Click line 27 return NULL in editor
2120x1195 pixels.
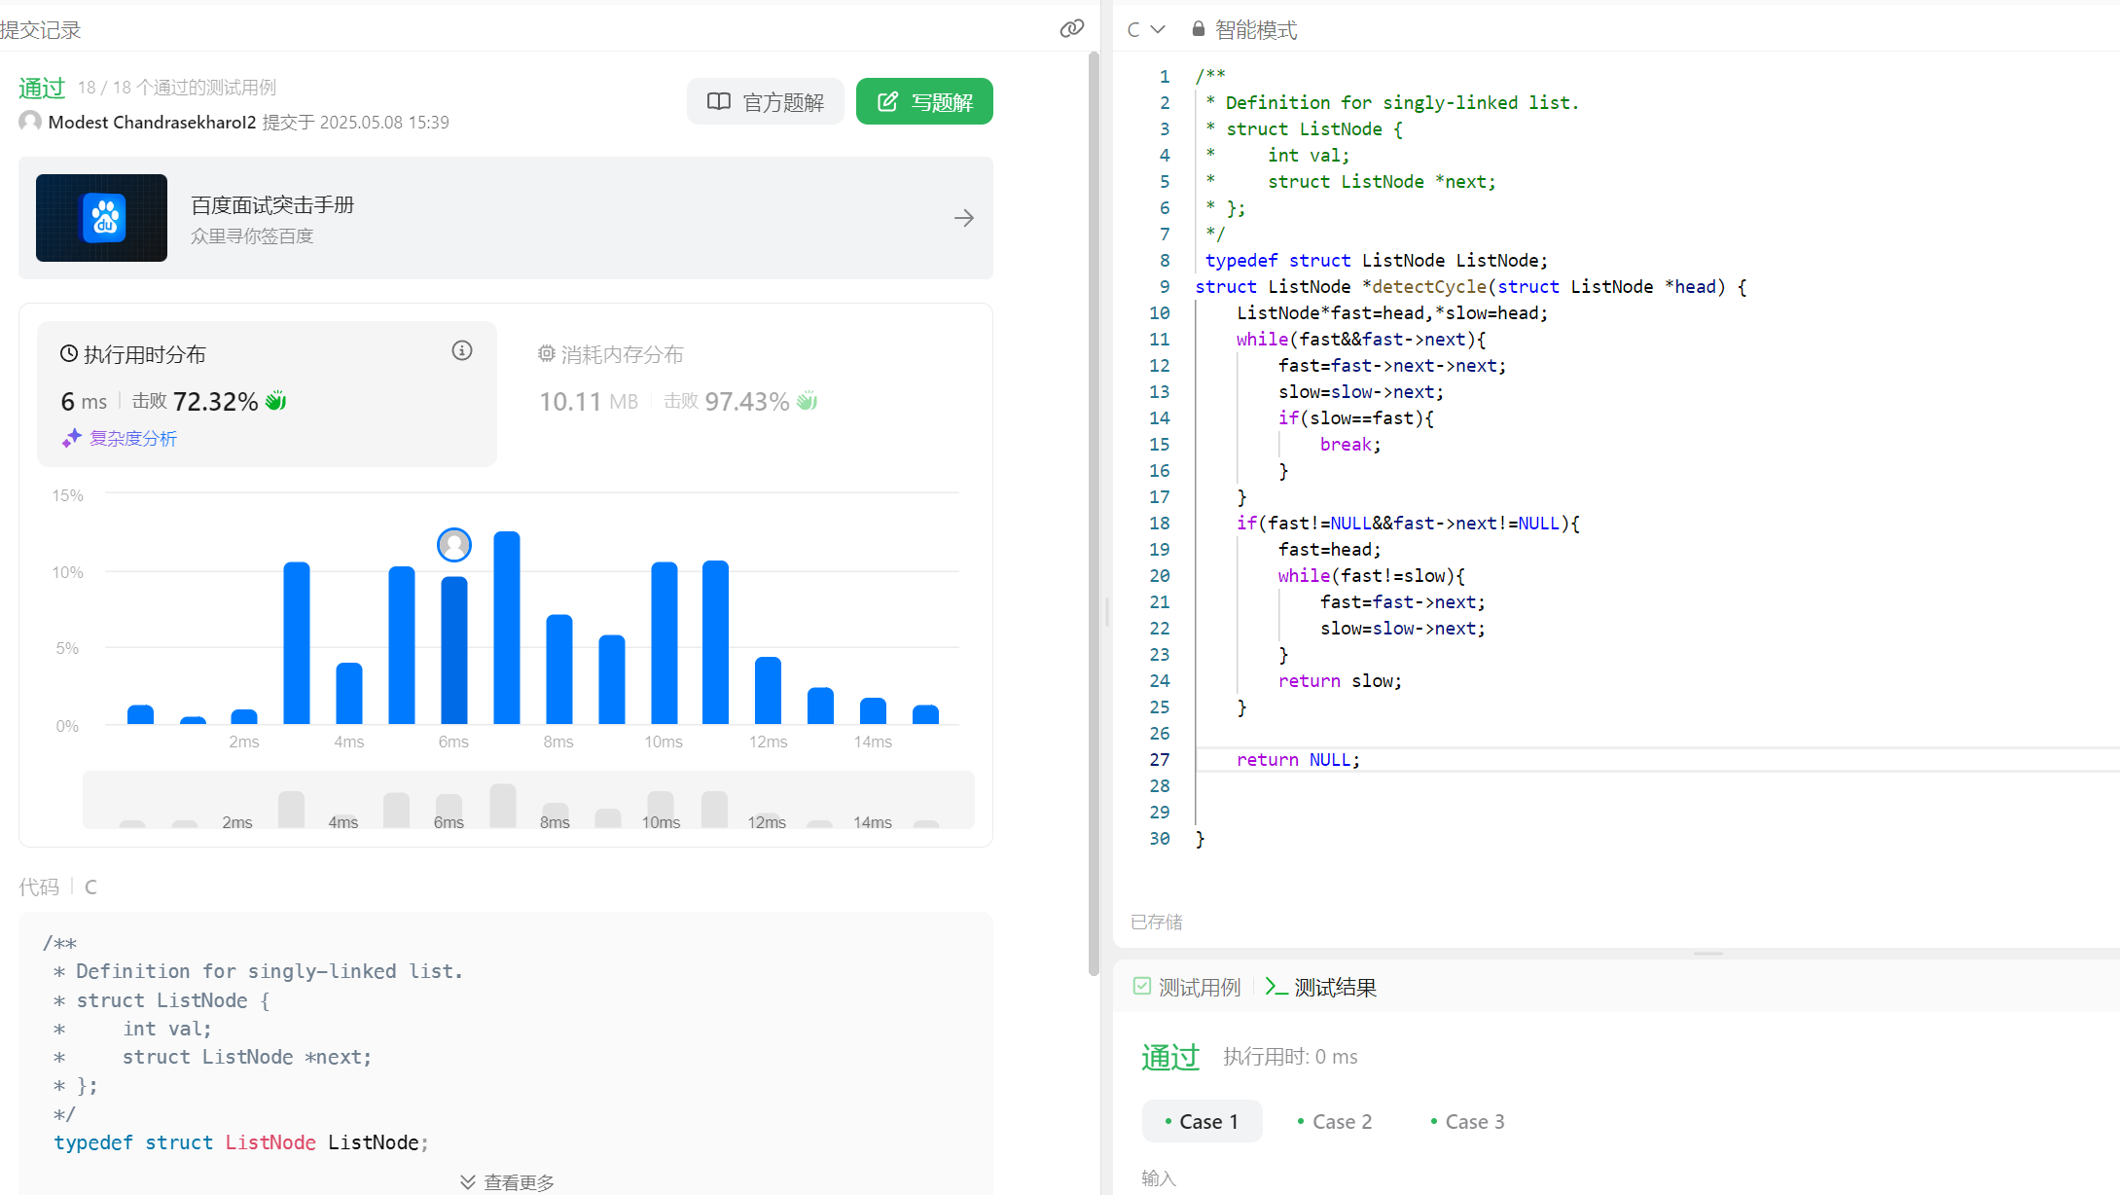[1298, 759]
